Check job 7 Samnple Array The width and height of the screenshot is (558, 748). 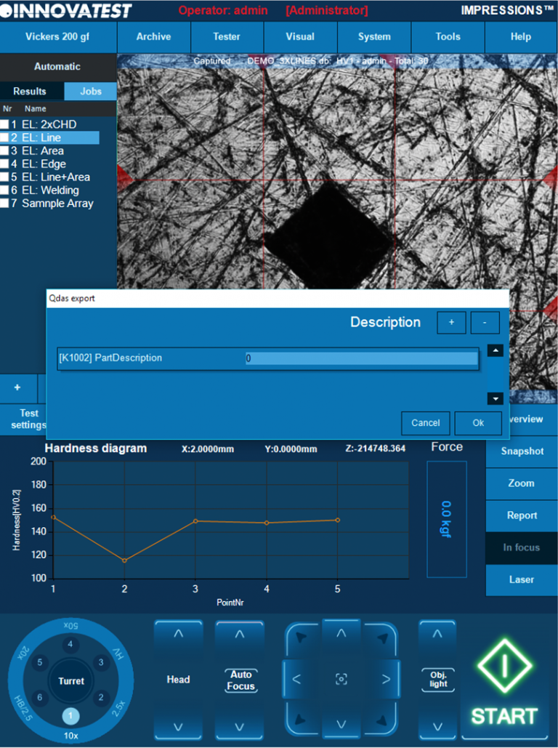coord(4,204)
